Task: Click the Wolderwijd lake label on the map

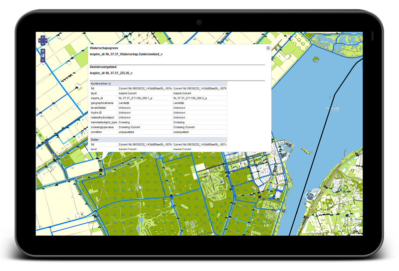Action: pyautogui.click(x=332, y=109)
